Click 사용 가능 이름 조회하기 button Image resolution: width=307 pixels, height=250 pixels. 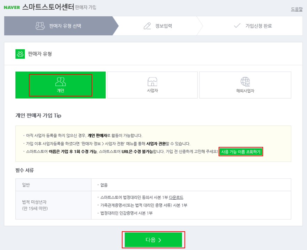click(241, 152)
